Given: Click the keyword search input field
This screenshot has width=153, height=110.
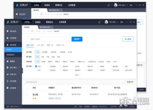Looking at the screenshot, I should (x=49, y=39).
